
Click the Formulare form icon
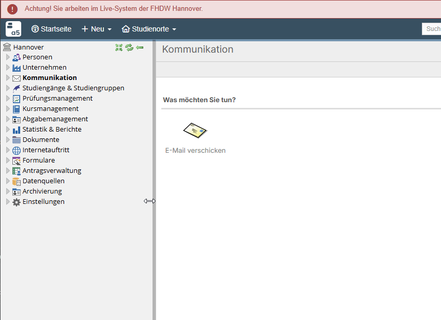click(x=17, y=161)
